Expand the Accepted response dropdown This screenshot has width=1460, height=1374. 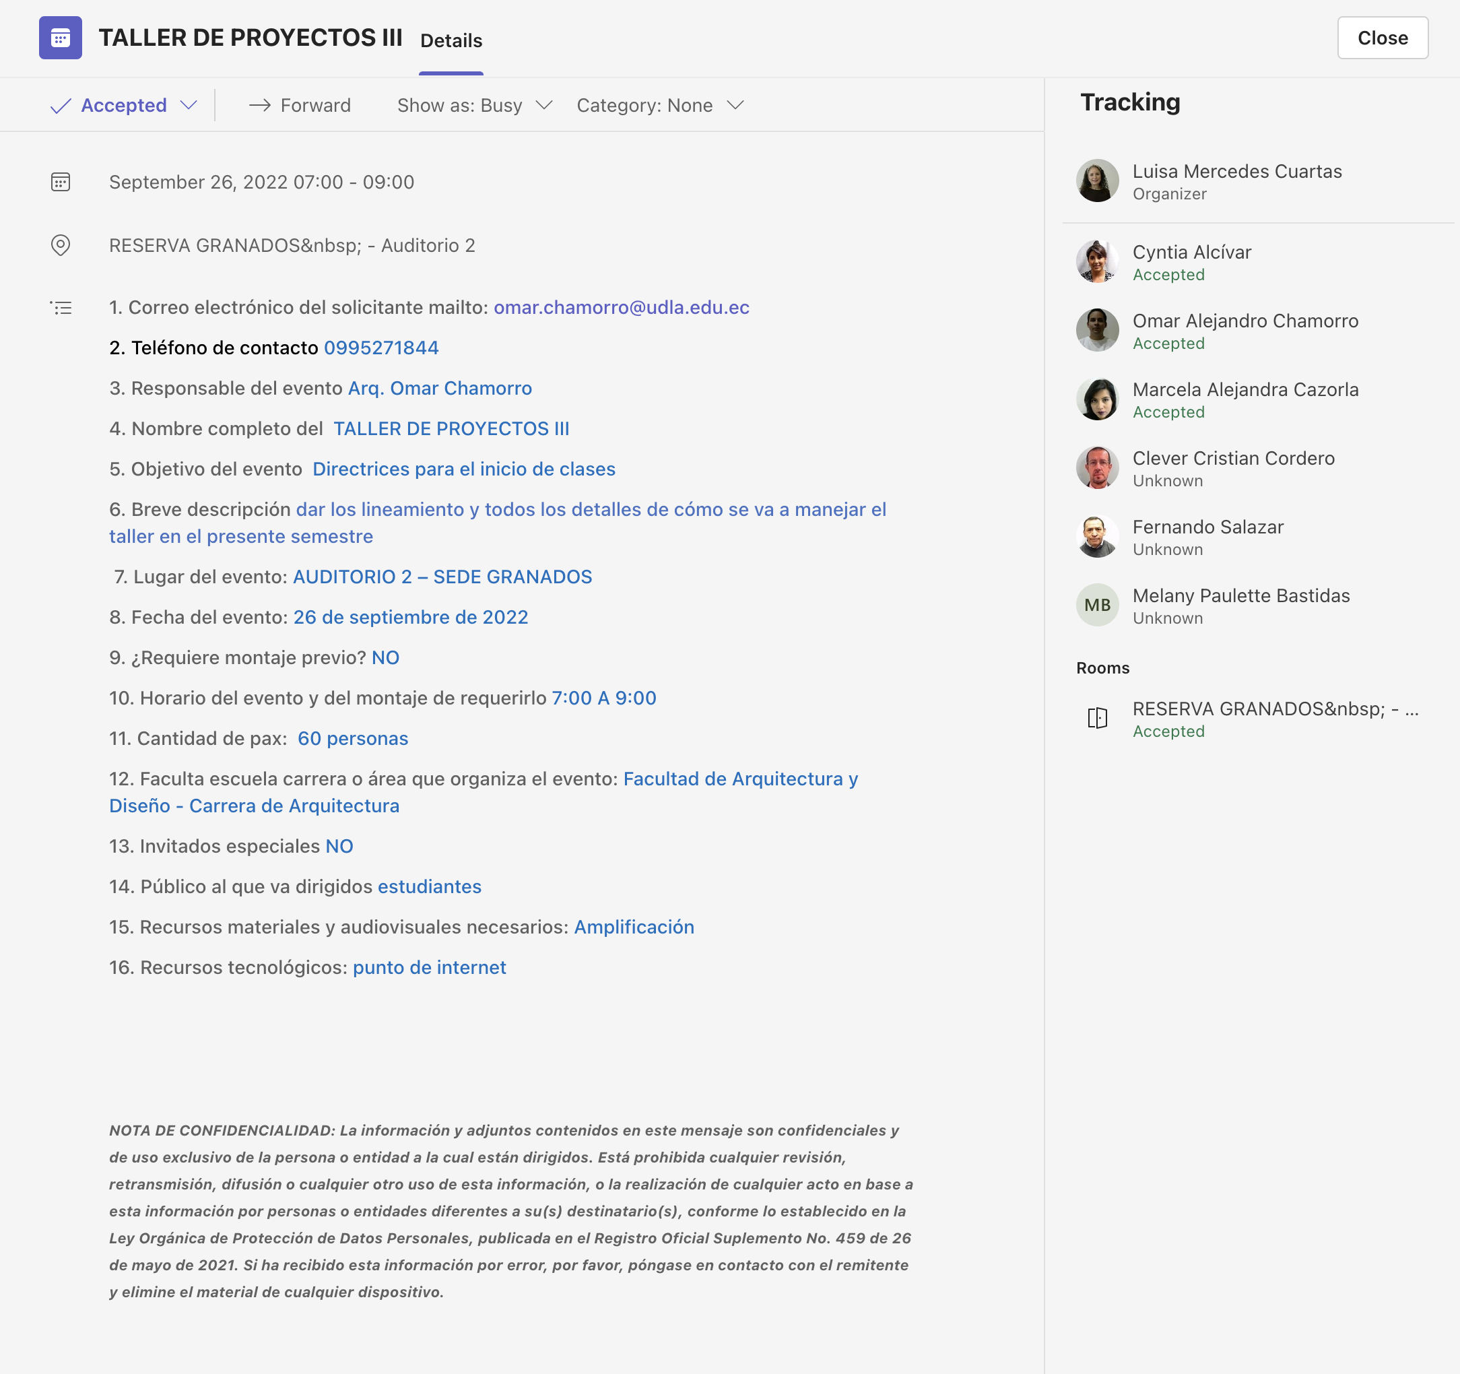(x=189, y=105)
